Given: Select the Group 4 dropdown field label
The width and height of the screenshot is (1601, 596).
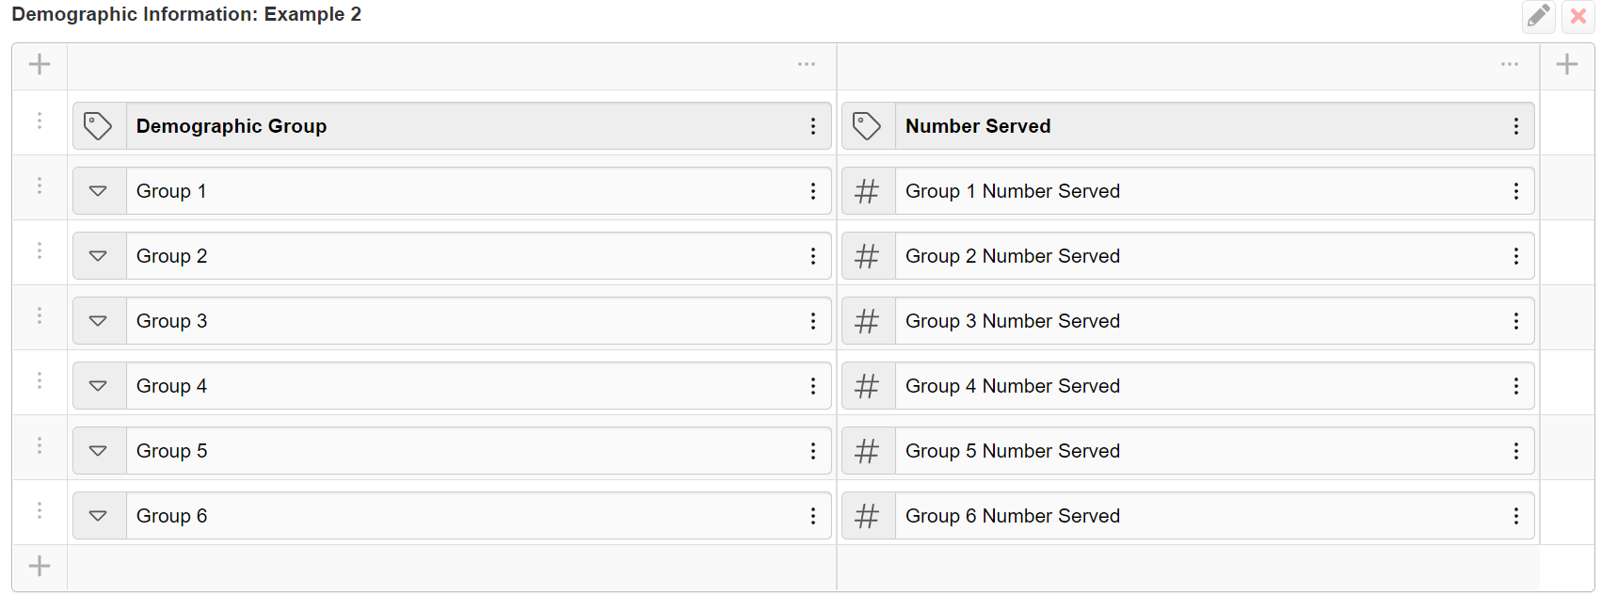Looking at the screenshot, I should click(x=171, y=386).
